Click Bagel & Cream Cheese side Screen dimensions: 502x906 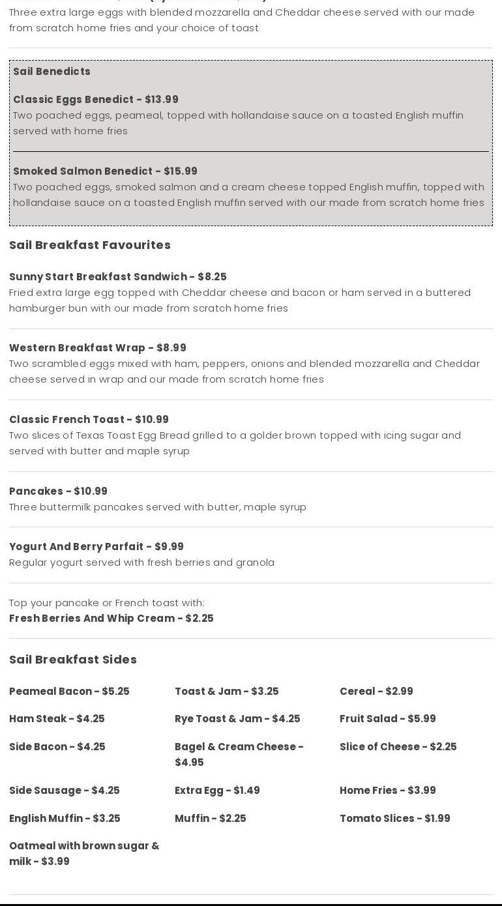pos(239,754)
